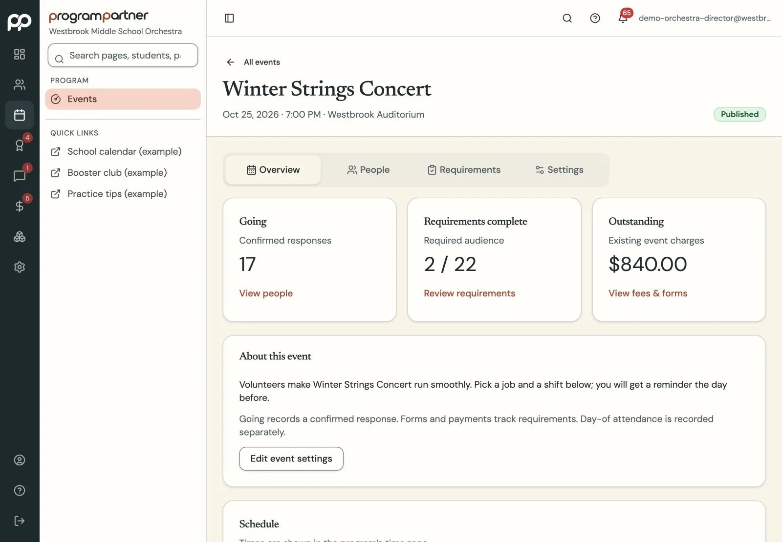Open the awards ribbon icon with badge 4

(x=20, y=146)
